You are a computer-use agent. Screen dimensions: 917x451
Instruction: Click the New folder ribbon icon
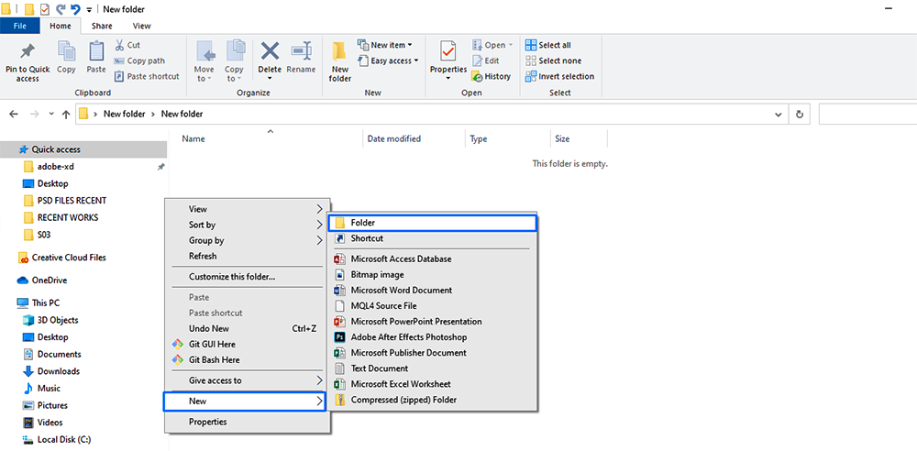tap(340, 53)
